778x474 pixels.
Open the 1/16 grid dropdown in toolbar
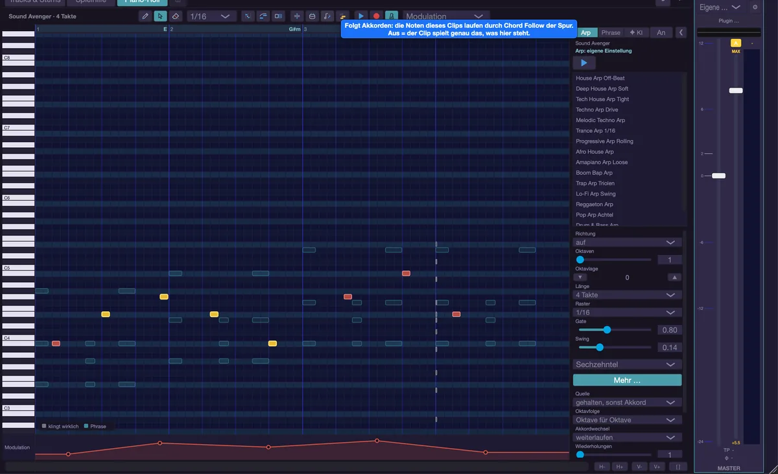(211, 16)
